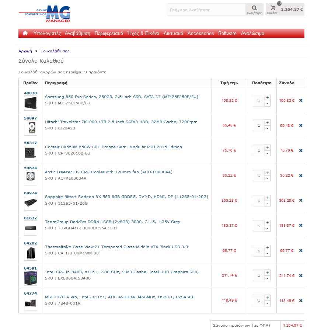Image resolution: width=321 pixels, height=330 pixels.
Task: Decrease Thermaltake View 21 quantity
Action: 267,254
